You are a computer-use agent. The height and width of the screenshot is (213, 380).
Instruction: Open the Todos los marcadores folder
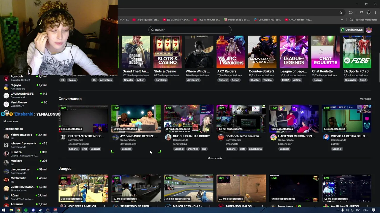pyautogui.click(x=363, y=20)
